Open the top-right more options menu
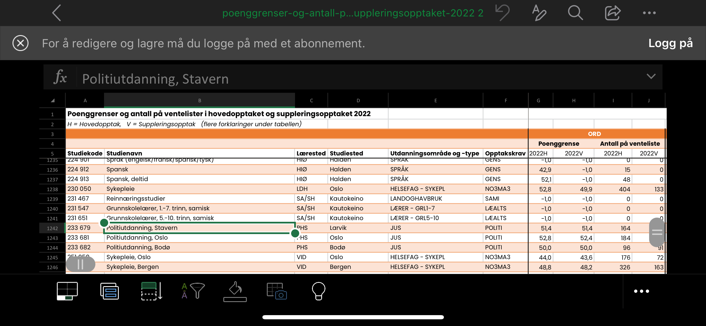The height and width of the screenshot is (326, 706). 649,13
